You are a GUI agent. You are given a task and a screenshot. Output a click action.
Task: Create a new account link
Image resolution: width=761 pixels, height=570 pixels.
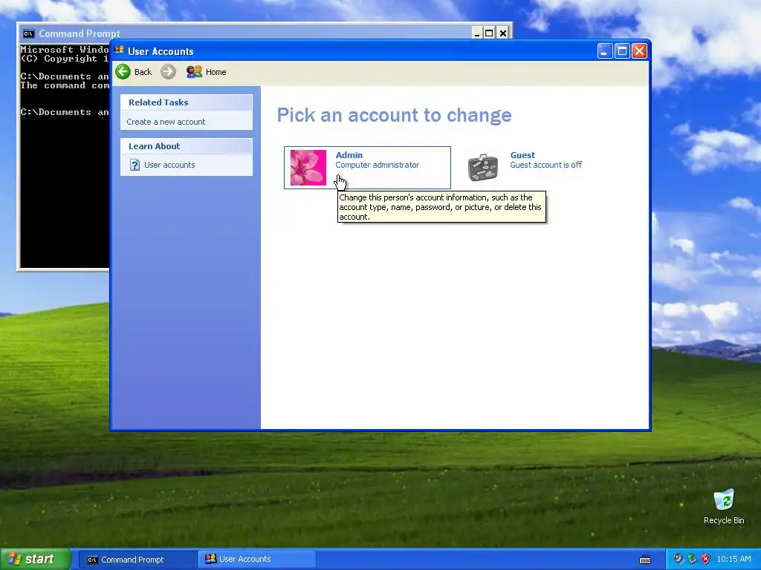coord(166,122)
